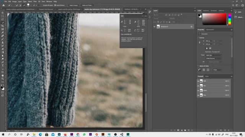This screenshot has width=245, height=137.
Task: Switch to the Swatches tab
Action: point(206,11)
